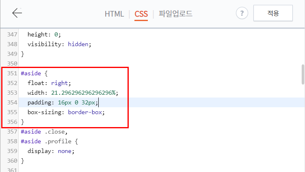Apply changes with the 적용 button
The width and height of the screenshot is (305, 172).
click(273, 13)
